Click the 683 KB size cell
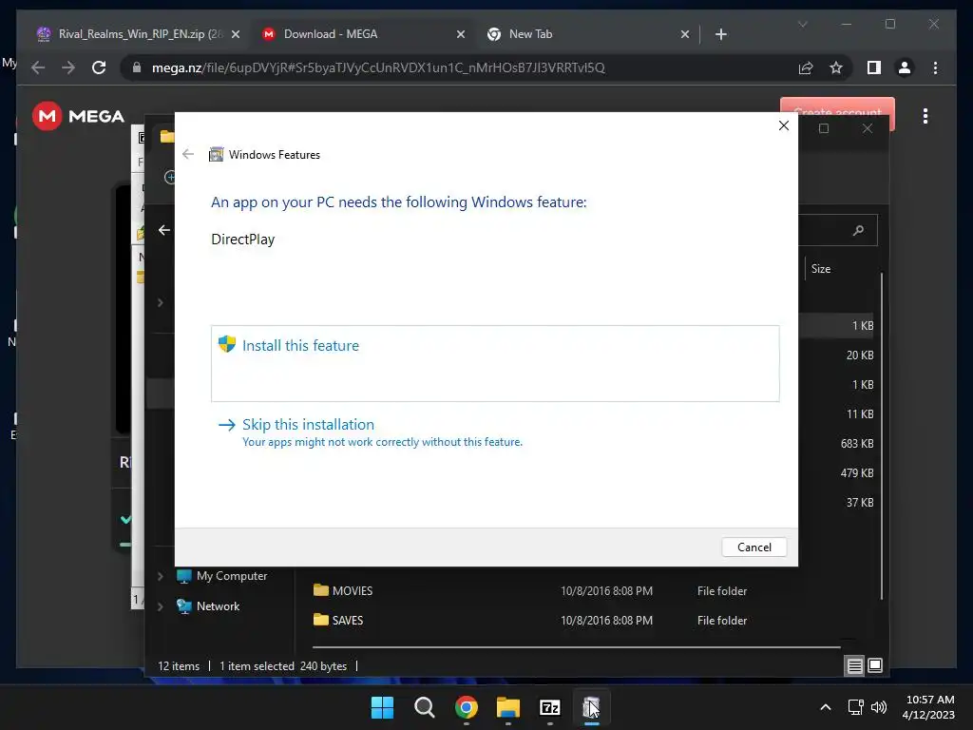The height and width of the screenshot is (730, 973). [x=857, y=443]
